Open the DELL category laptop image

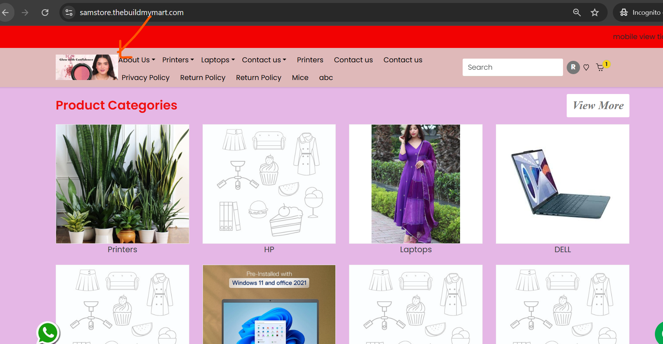pos(563,184)
